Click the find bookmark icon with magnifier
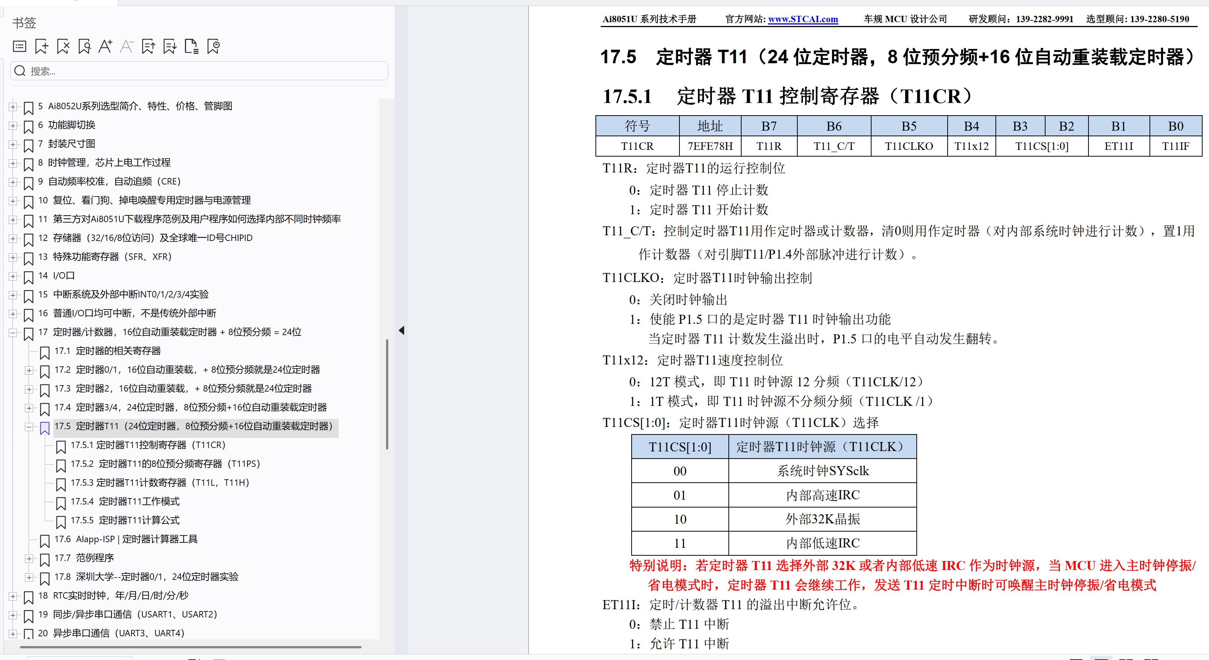This screenshot has width=1209, height=660. (x=84, y=46)
